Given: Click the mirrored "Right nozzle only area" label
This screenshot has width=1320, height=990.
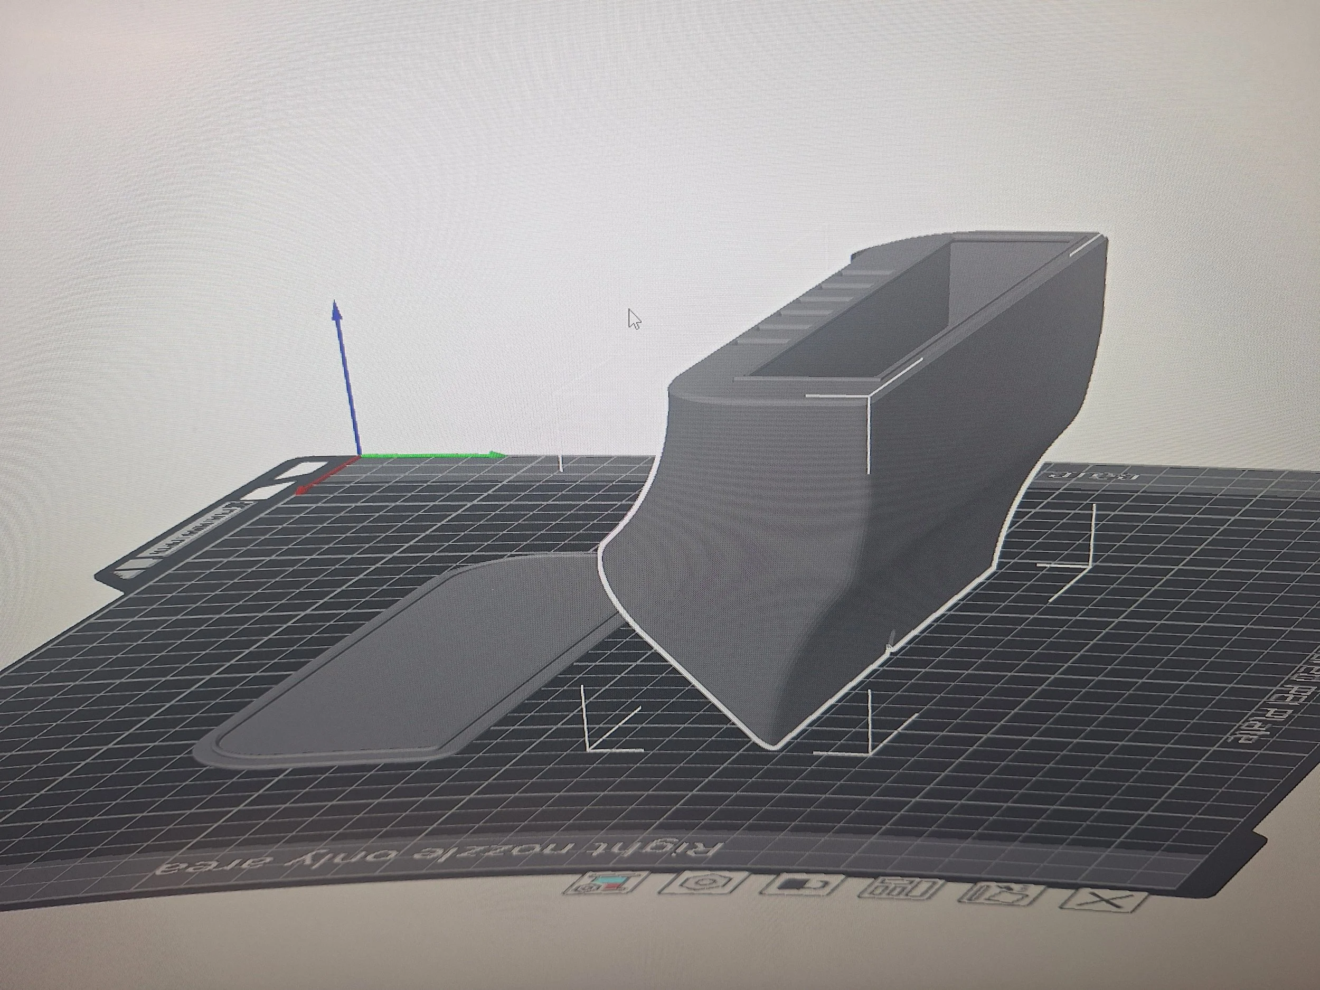Looking at the screenshot, I should pyautogui.click(x=439, y=859).
